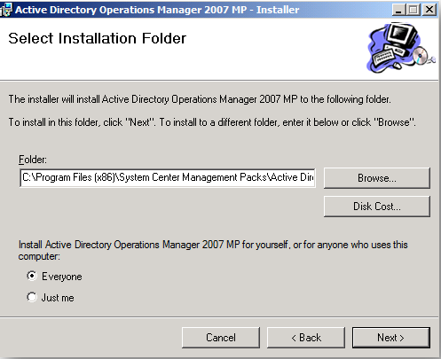Screen dimensions: 441x359
Task: Minimize the installer window
Action: pyautogui.click(x=398, y=10)
